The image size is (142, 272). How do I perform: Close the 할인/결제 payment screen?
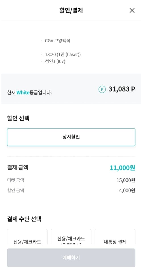132,11
